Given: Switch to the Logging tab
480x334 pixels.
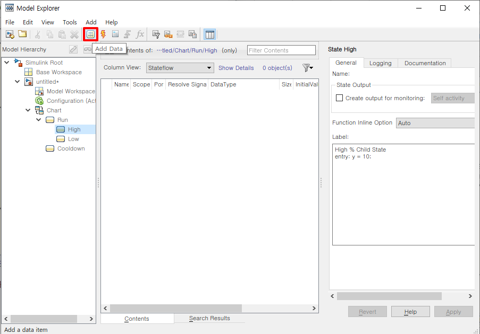Looking at the screenshot, I should coord(381,63).
